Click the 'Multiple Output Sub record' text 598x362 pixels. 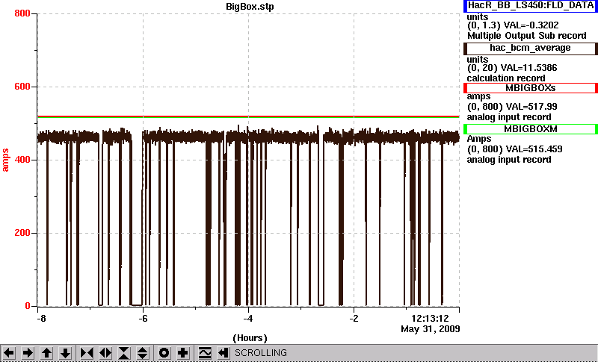click(x=527, y=36)
